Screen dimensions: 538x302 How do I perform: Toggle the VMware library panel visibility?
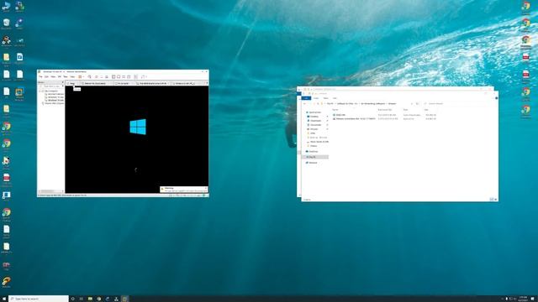[113, 76]
